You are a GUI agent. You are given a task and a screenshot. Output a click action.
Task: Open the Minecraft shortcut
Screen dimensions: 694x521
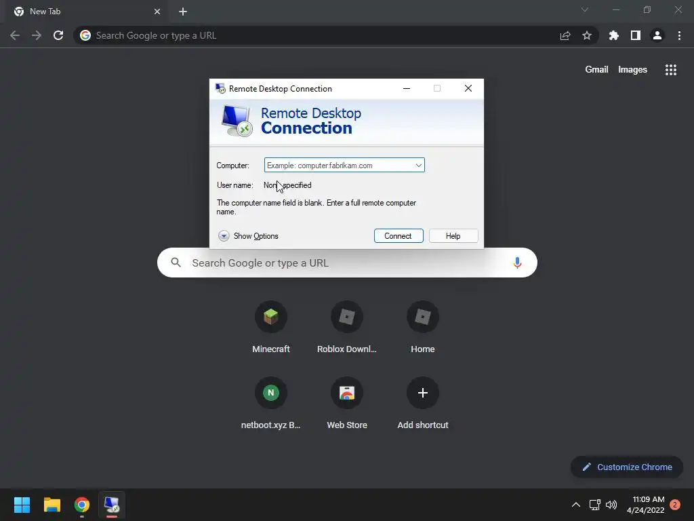(x=271, y=328)
